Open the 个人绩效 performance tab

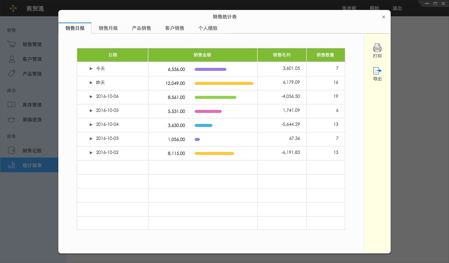[x=208, y=28]
